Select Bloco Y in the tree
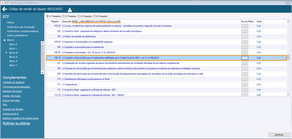This screenshot has width=292, height=139. click(13, 65)
